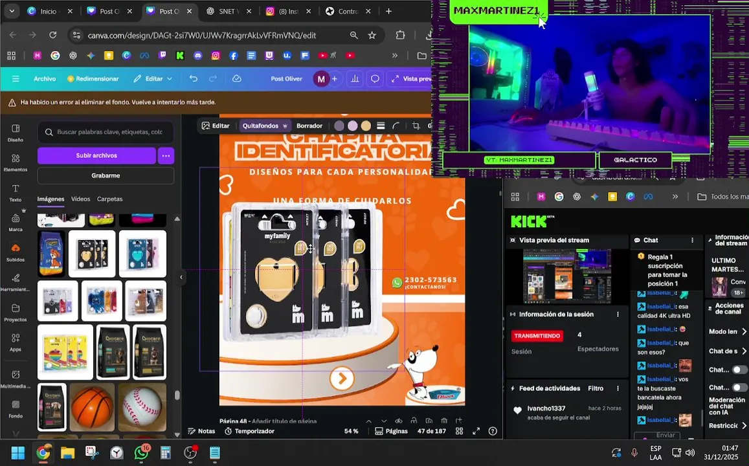
Task: Show more bookmarks chevron in Chrome
Action: tap(394, 56)
